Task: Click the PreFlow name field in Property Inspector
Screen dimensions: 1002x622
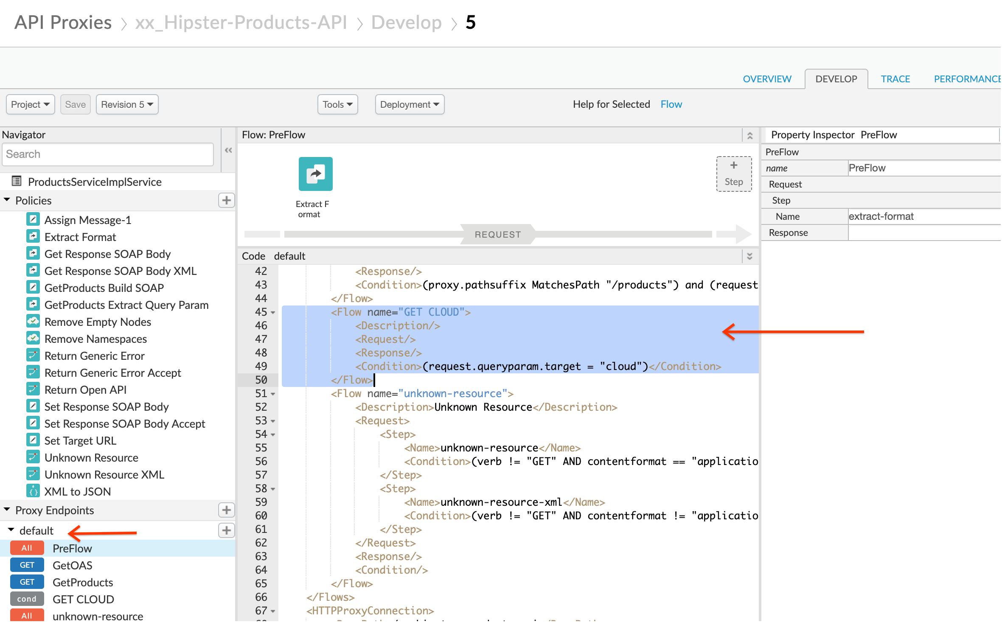Action: pyautogui.click(x=924, y=168)
